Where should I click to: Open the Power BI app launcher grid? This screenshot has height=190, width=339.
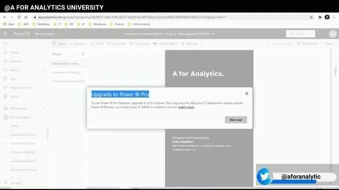tap(5, 34)
